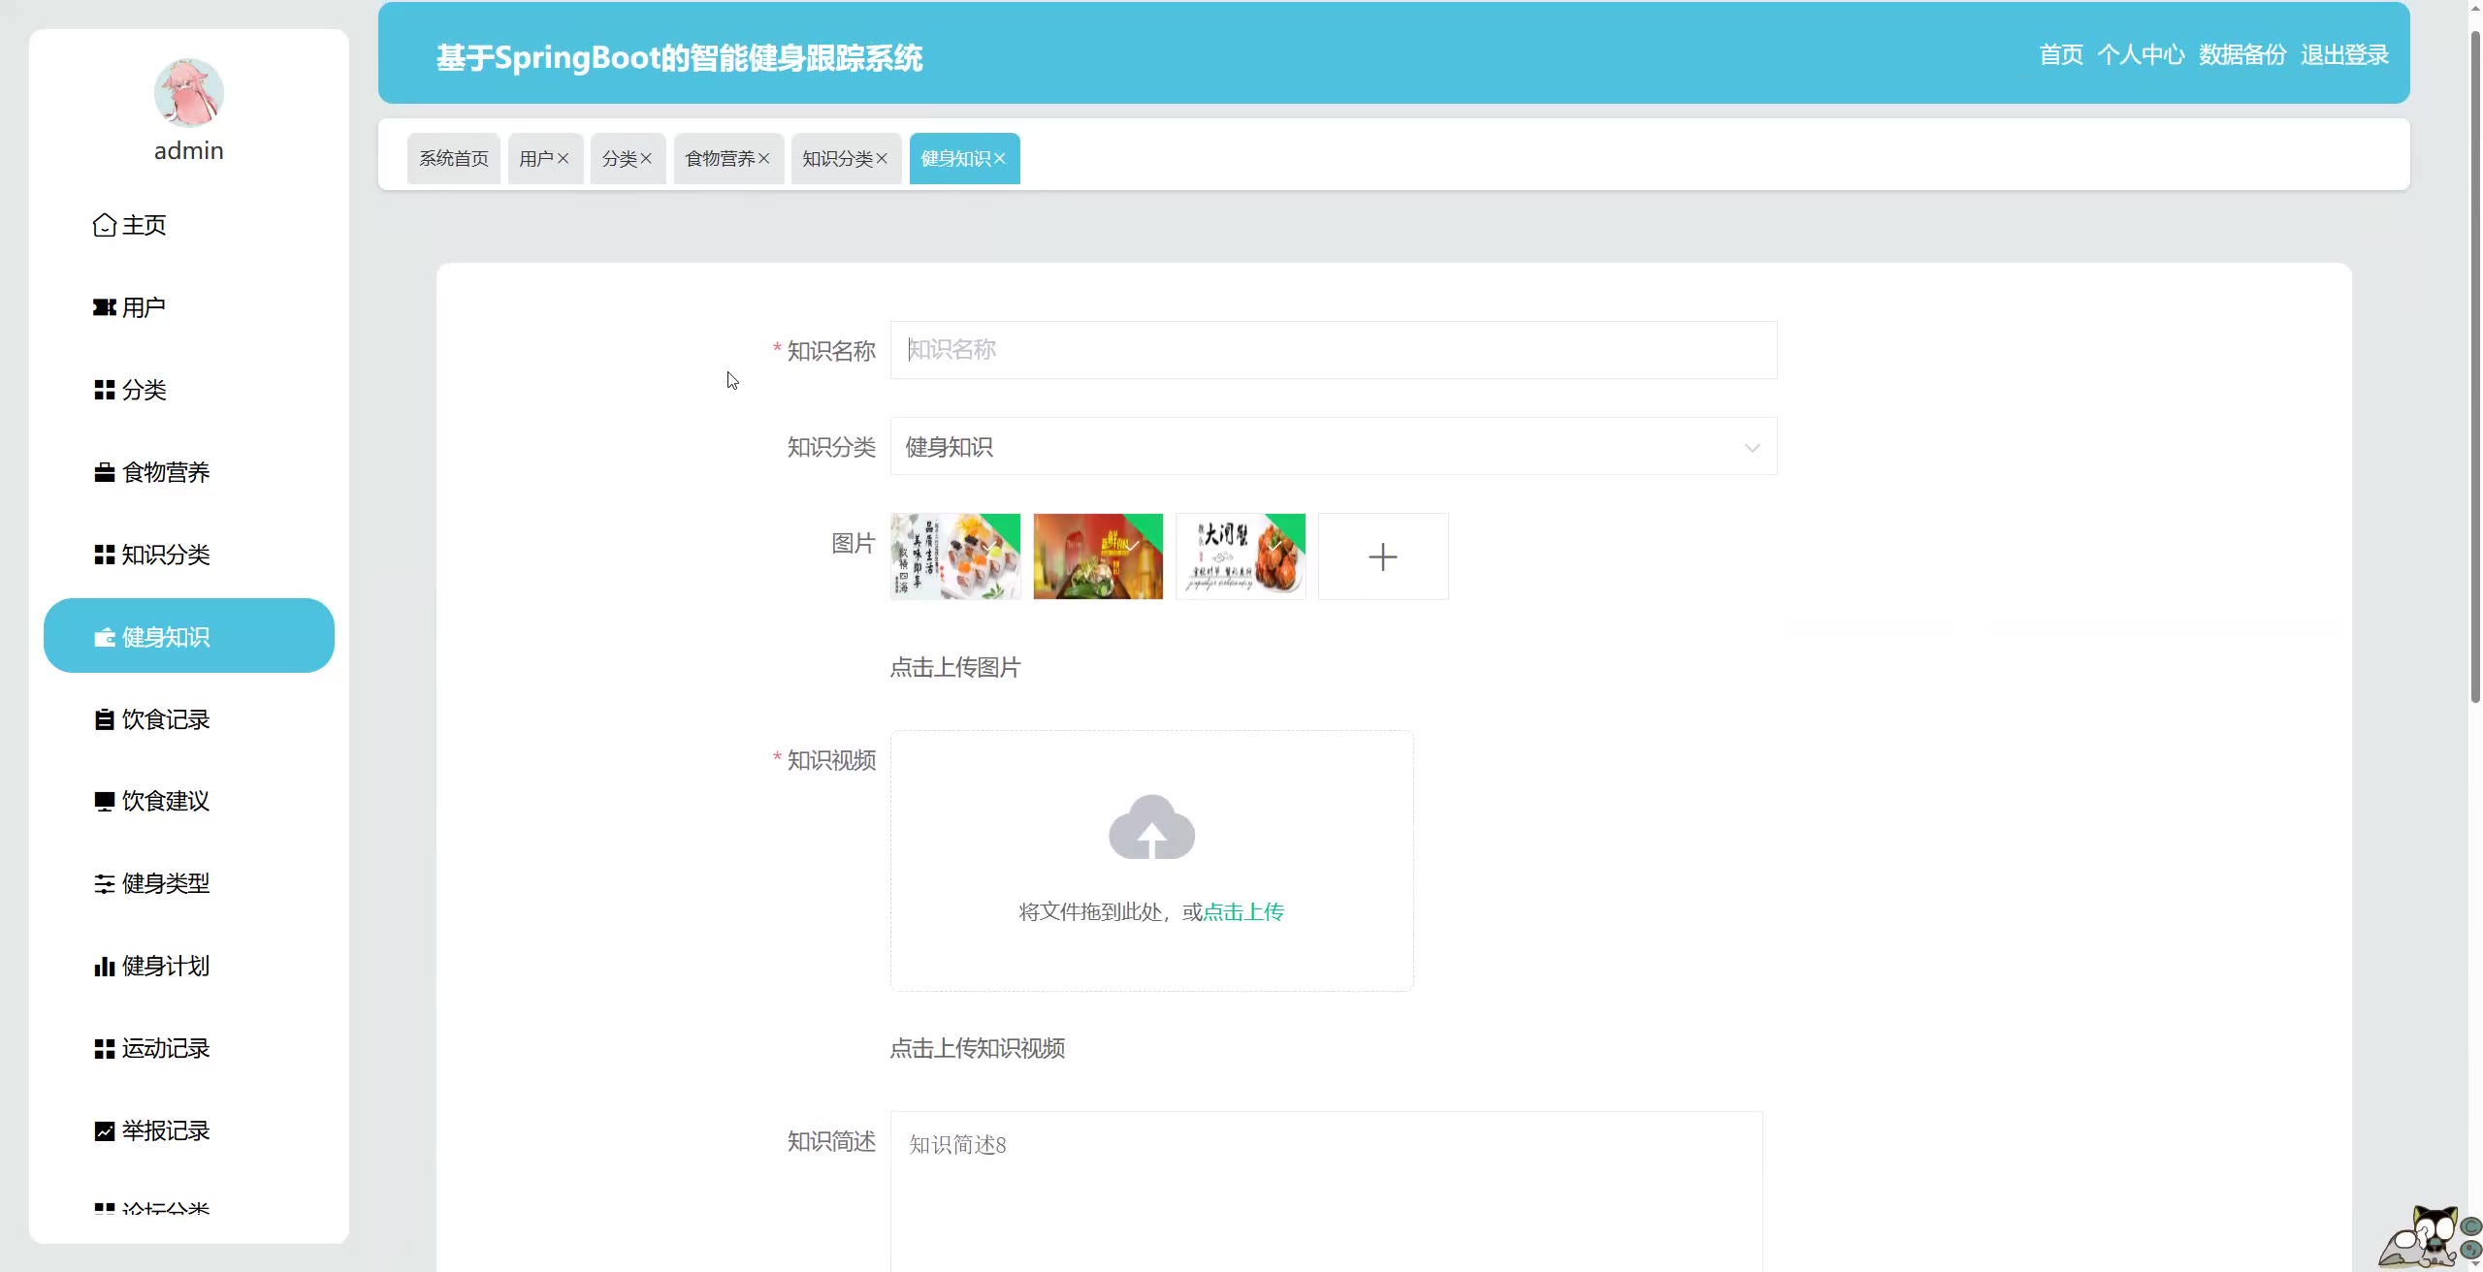Click the 退出登录 link

click(2344, 55)
